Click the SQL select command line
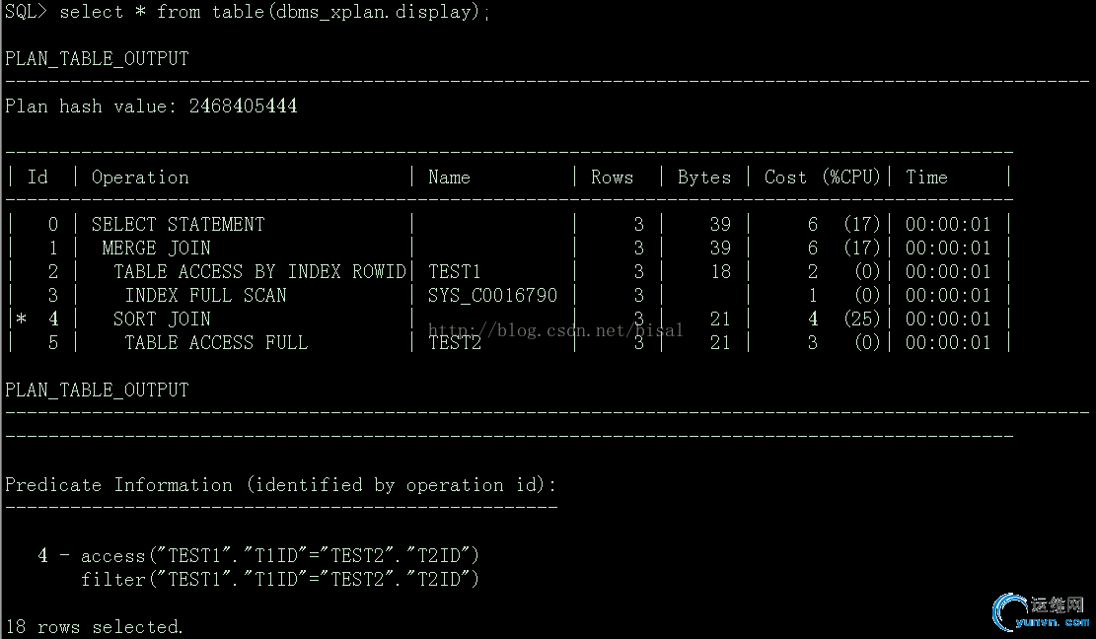This screenshot has height=639, width=1096. click(x=247, y=12)
